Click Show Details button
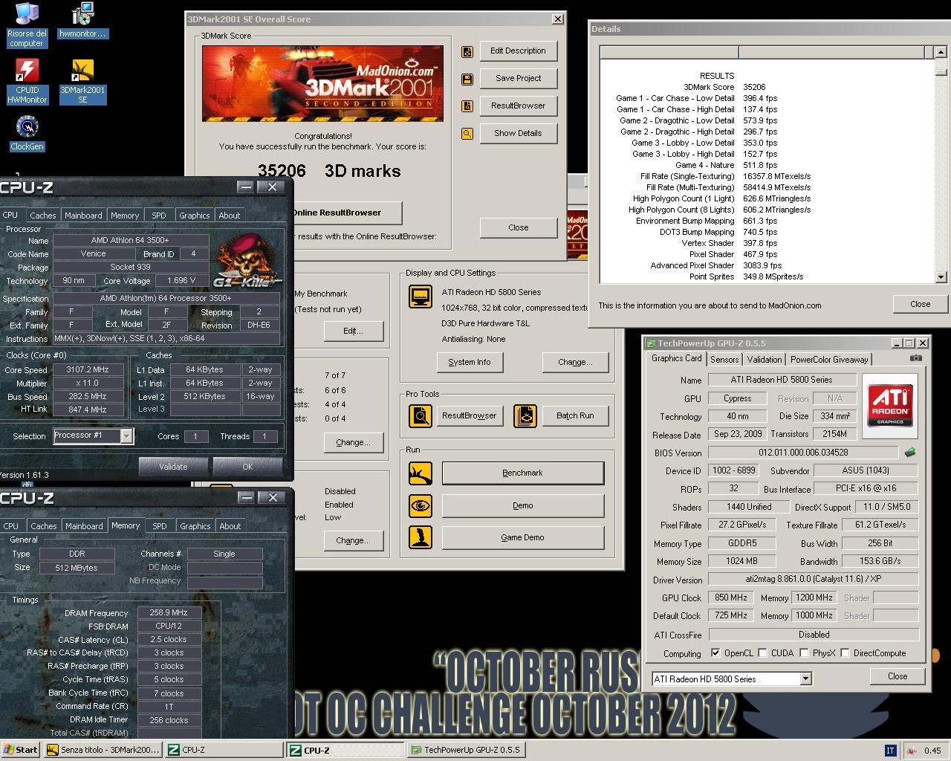The width and height of the screenshot is (951, 761). (518, 133)
